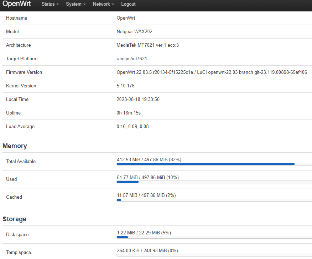
Task: Select kernel version 5.10.176
Action: point(126,86)
